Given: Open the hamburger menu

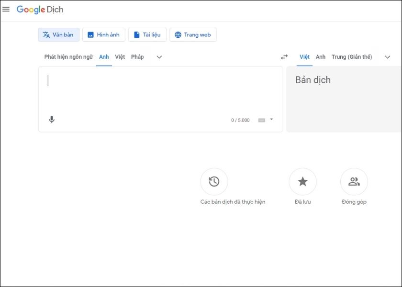Looking at the screenshot, I should (x=6, y=9).
